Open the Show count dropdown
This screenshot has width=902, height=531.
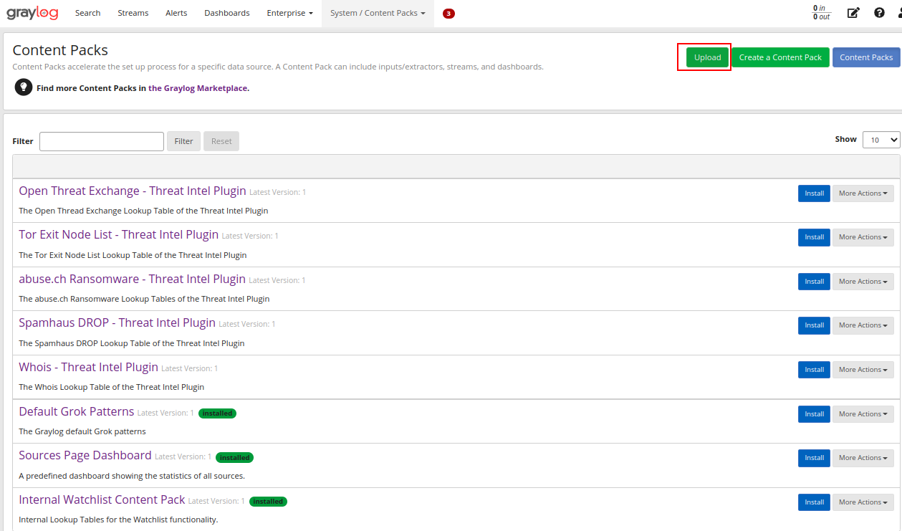coord(881,140)
